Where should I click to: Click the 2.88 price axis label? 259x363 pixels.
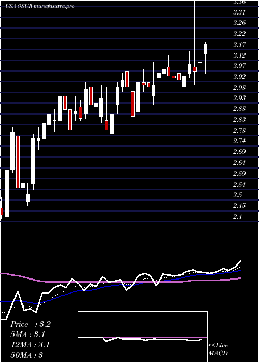click(x=239, y=109)
